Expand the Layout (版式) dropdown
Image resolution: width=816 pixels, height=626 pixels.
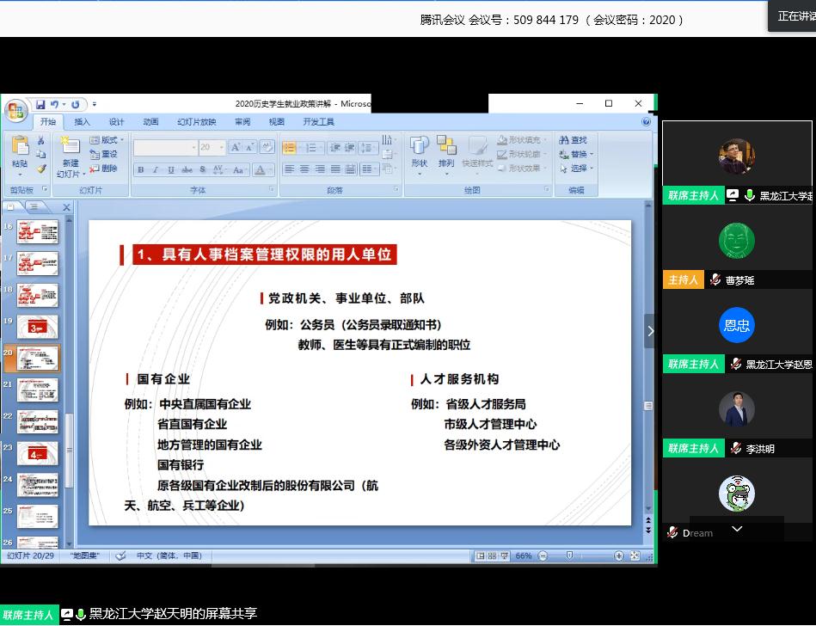point(107,140)
